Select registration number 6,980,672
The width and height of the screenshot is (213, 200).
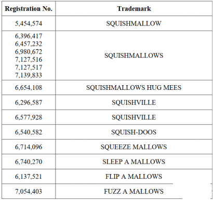tap(29, 51)
